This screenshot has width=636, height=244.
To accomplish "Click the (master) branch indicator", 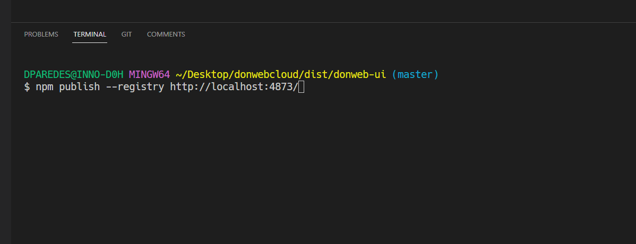I will 415,75.
